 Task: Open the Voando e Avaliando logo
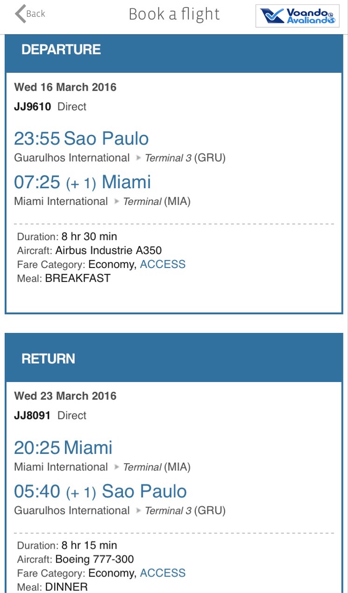click(x=298, y=16)
